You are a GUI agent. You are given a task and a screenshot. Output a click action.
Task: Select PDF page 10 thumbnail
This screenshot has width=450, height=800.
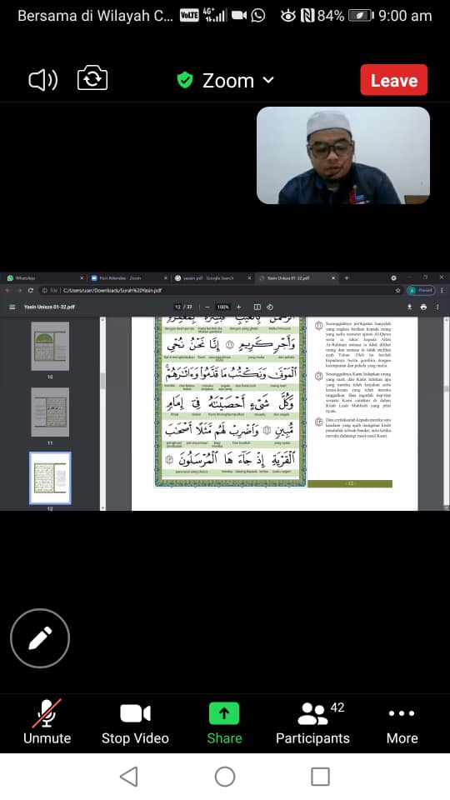pos(50,347)
